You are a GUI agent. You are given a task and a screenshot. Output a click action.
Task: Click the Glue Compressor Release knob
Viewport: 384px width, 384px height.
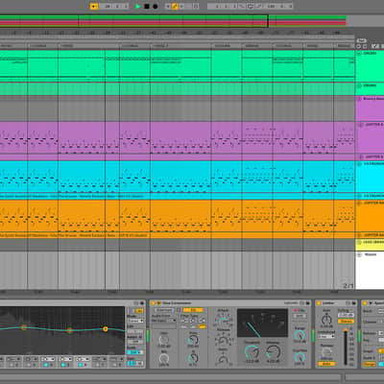pyautogui.click(x=223, y=340)
